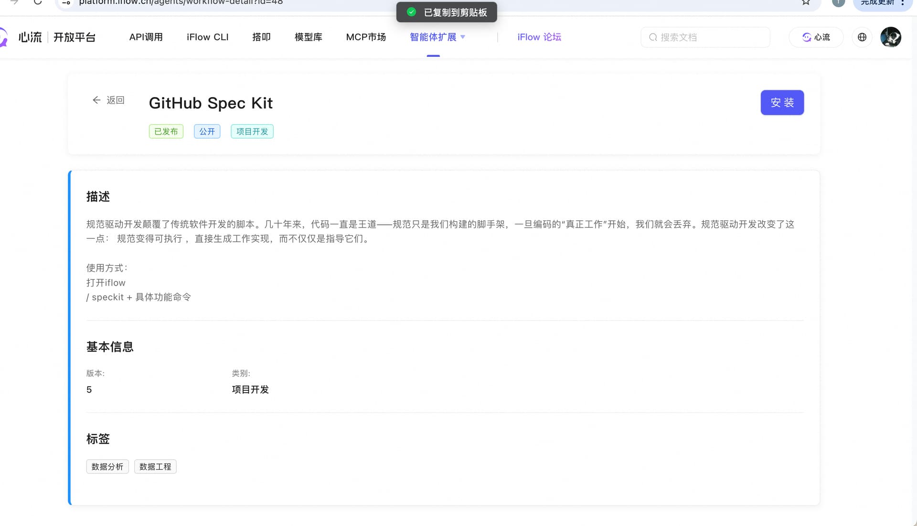Click the 心流 logo button
Screen dimensions: 917x526
click(x=816, y=37)
